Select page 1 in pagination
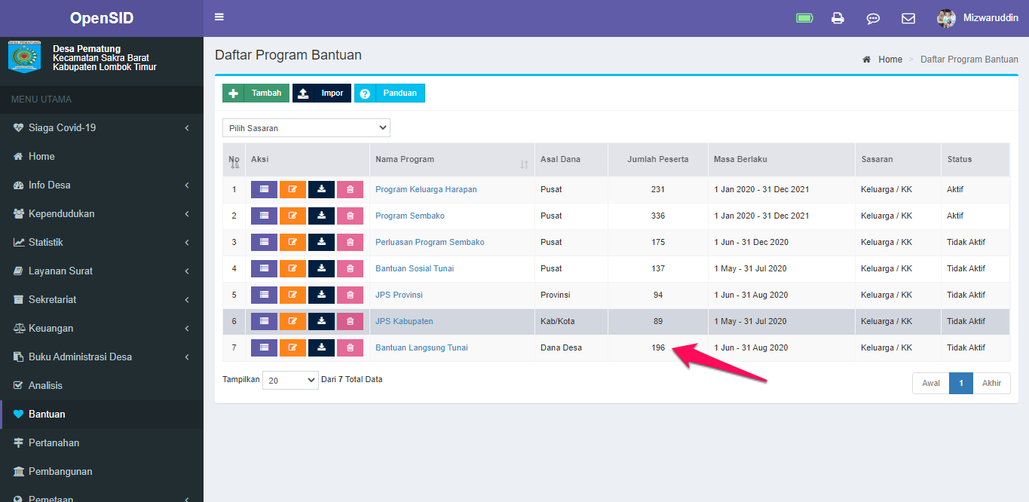1029x502 pixels. pyautogui.click(x=961, y=383)
